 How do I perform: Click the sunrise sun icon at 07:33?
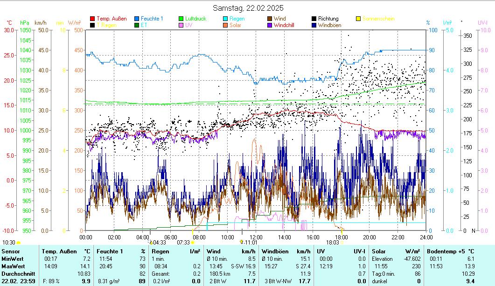193,243
